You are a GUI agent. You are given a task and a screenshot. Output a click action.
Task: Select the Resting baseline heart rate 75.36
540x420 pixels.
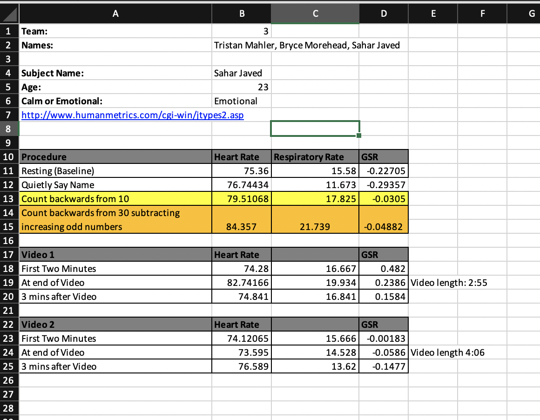(242, 171)
